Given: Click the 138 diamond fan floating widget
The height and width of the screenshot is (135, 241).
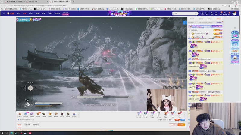Looking at the screenshot, I should click(235, 34).
